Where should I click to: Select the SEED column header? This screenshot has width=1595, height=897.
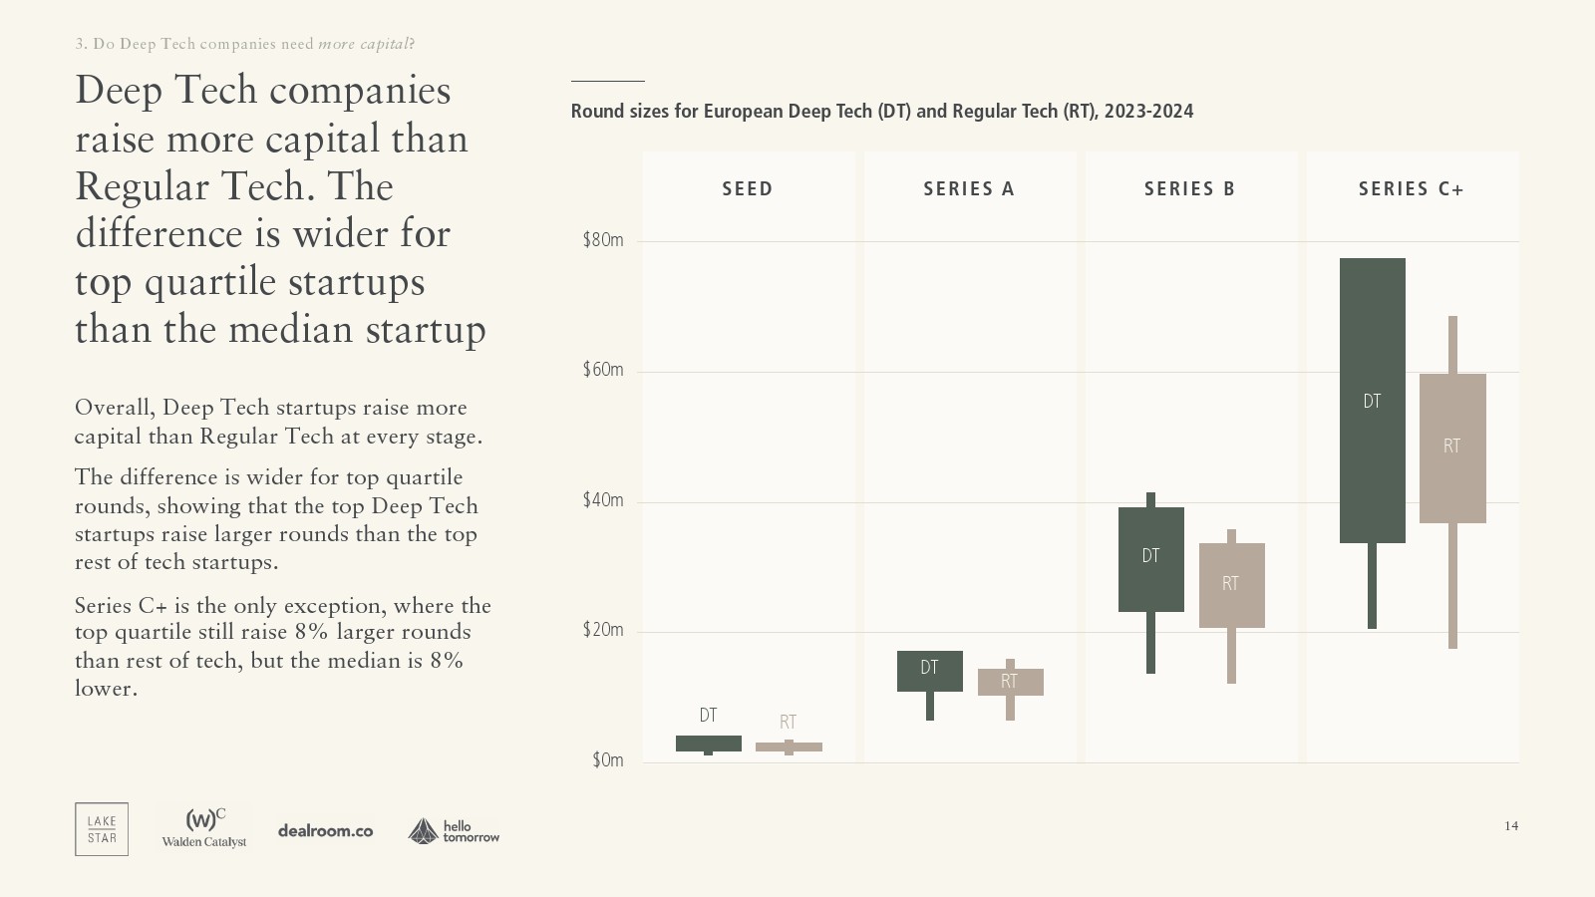pyautogui.click(x=748, y=189)
